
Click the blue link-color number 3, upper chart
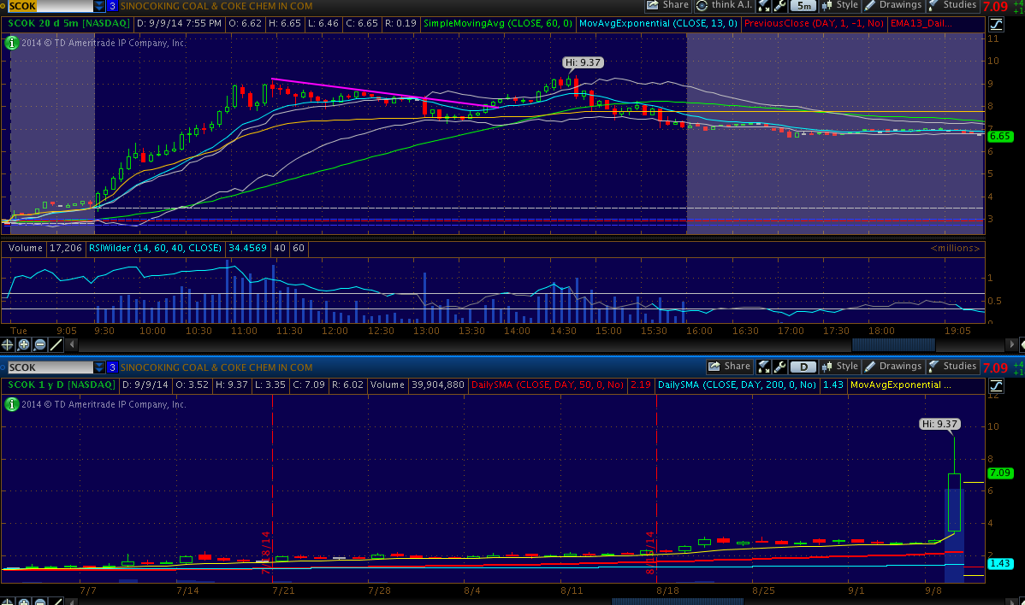(112, 6)
